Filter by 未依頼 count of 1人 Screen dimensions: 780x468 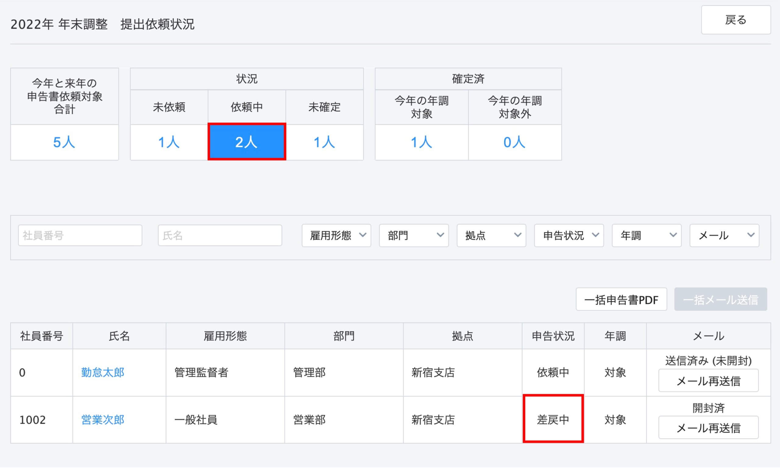point(169,142)
